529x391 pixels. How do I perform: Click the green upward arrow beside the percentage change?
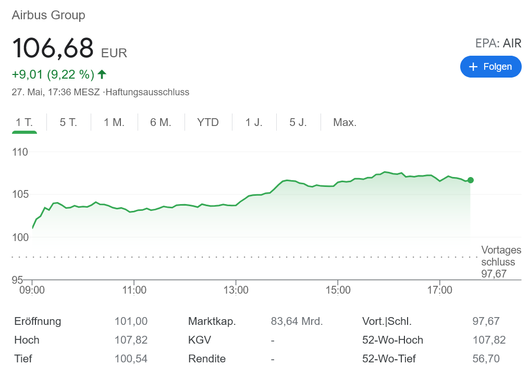102,74
